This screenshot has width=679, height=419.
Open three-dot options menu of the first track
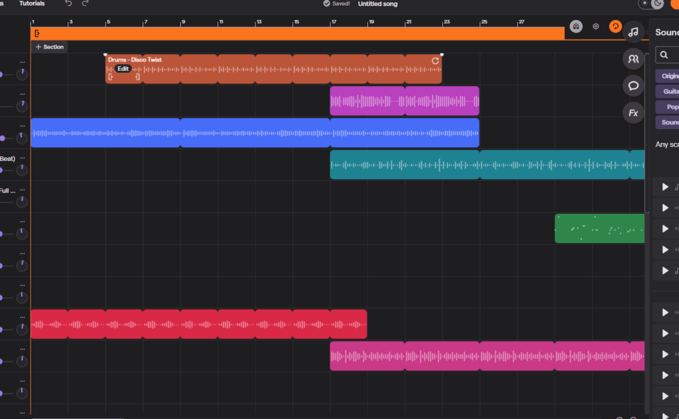[22, 62]
